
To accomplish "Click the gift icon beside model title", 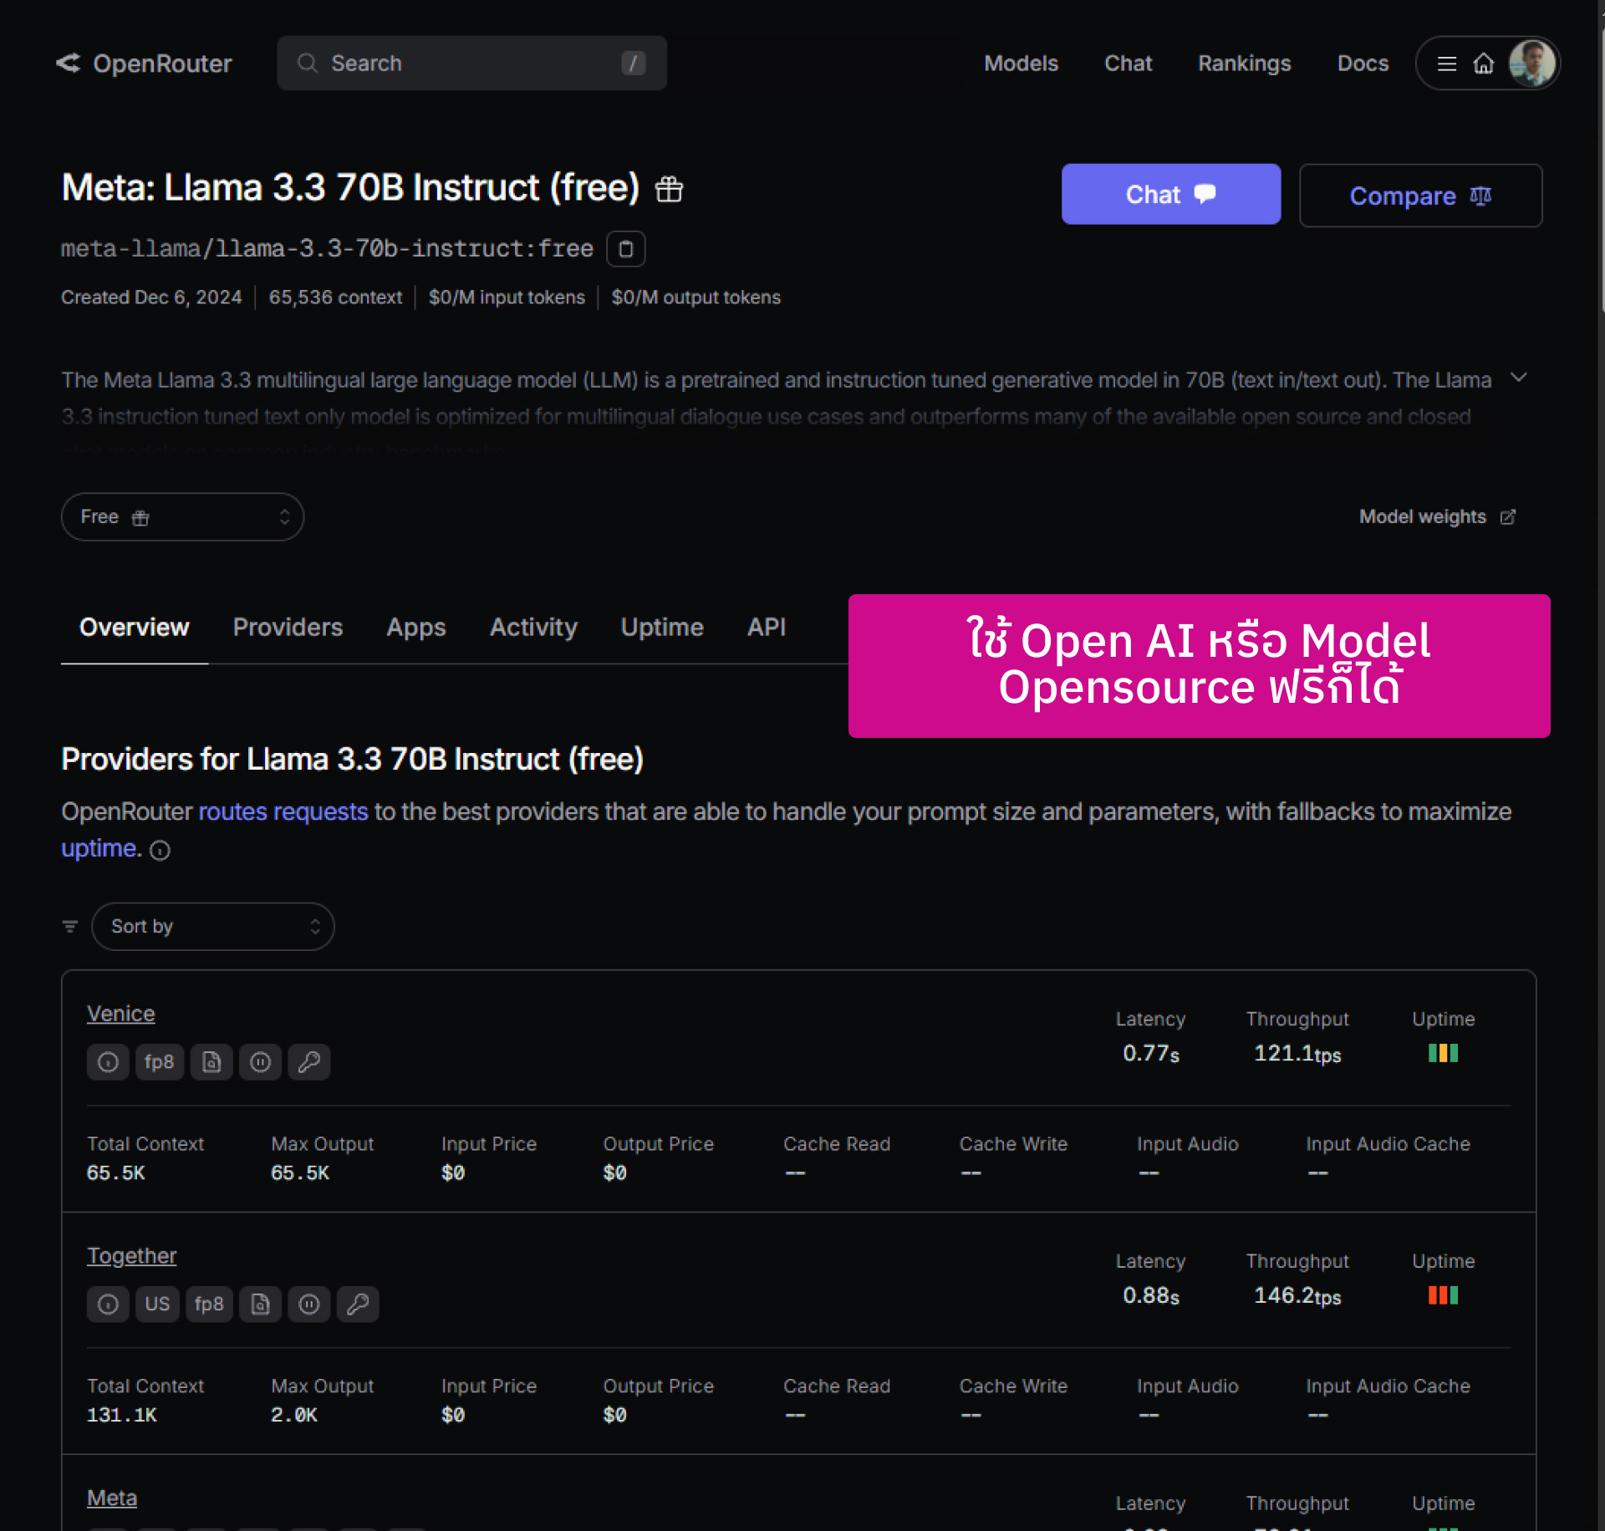I will tap(669, 189).
